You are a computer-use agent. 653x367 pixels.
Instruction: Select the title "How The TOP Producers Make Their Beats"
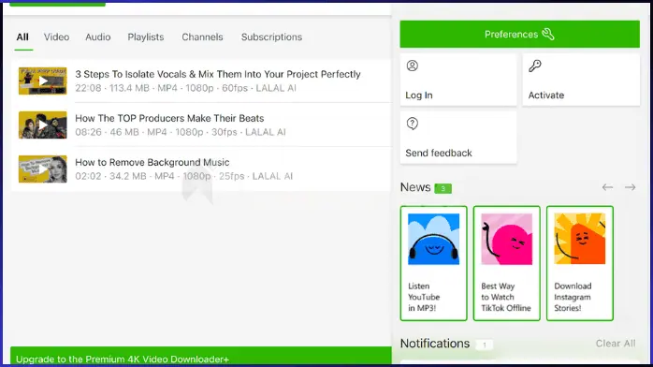(169, 118)
